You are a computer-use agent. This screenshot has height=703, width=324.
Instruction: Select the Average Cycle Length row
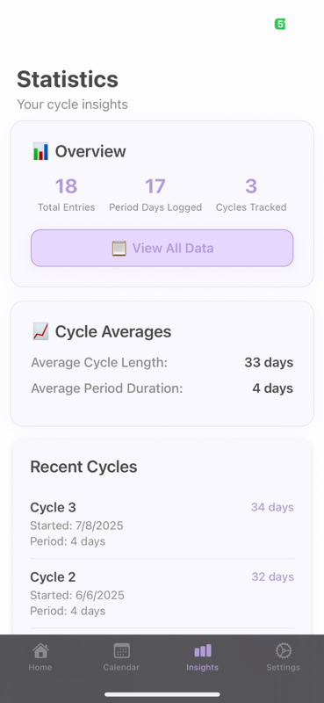[162, 362]
